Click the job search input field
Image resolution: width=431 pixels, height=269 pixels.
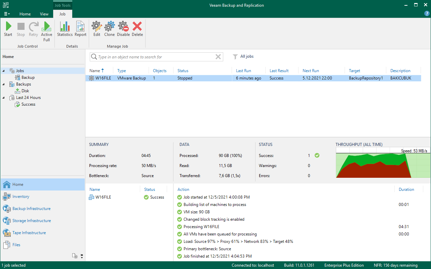coord(155,57)
